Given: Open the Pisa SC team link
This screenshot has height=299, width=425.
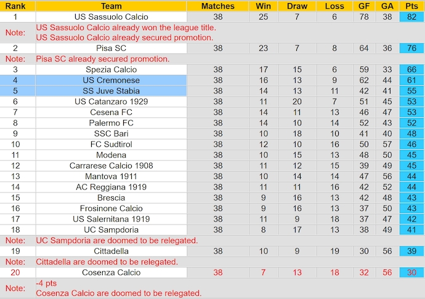Looking at the screenshot, I should point(111,48).
